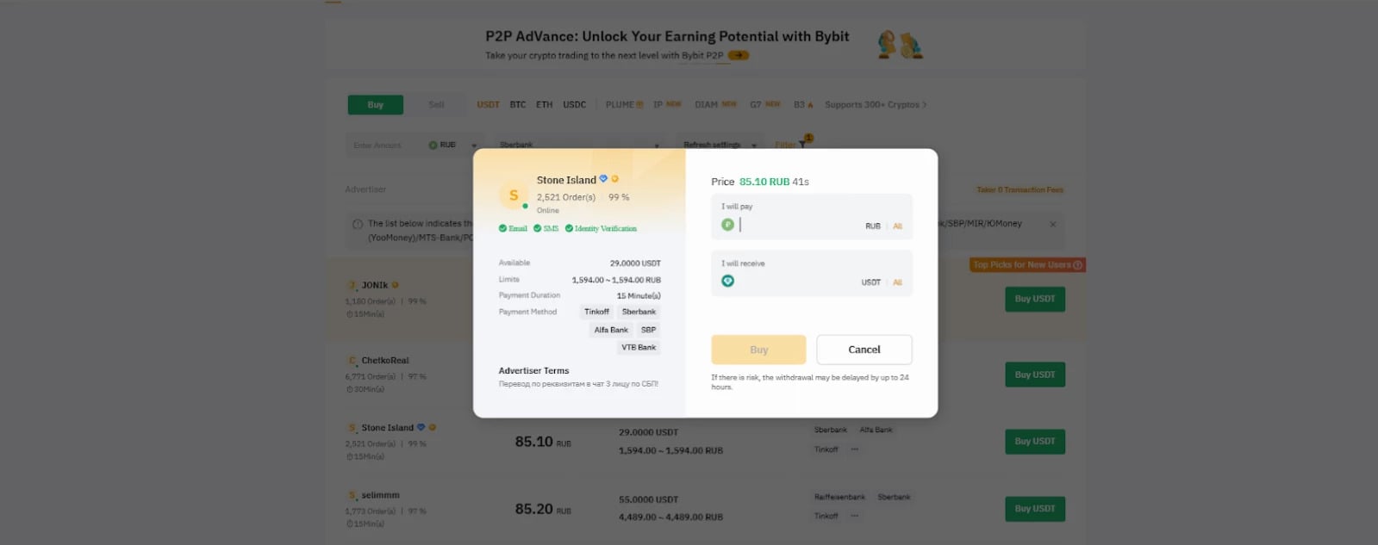
Task: Close the payment methods notice banner
Action: [1052, 224]
